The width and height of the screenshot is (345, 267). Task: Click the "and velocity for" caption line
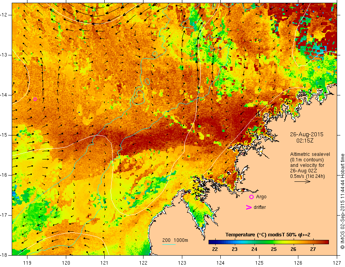[x=307, y=165]
